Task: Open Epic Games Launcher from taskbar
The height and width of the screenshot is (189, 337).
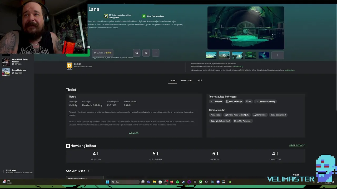Action: tap(195, 182)
